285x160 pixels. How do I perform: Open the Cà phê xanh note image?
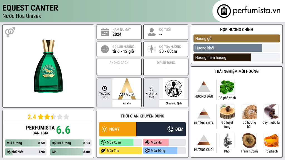227,87
